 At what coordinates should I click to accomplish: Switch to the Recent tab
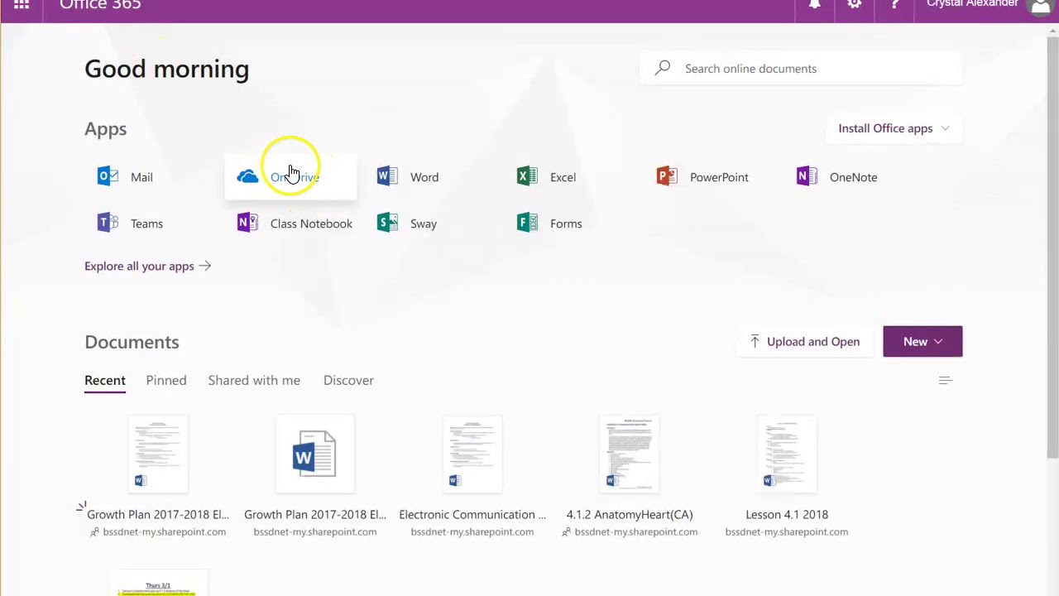(x=105, y=380)
